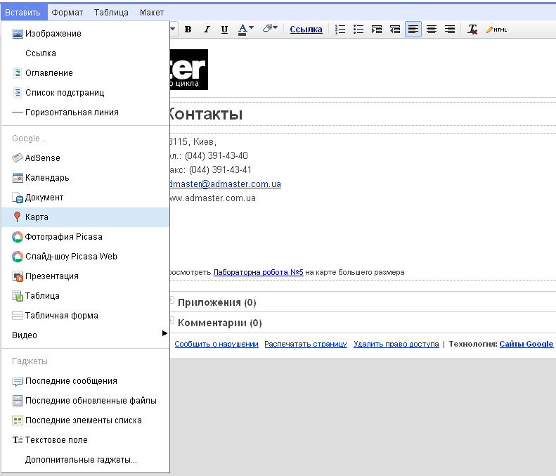The height and width of the screenshot is (476, 556).
Task: Select Ссылка in insert menu
Action: pyautogui.click(x=85, y=53)
